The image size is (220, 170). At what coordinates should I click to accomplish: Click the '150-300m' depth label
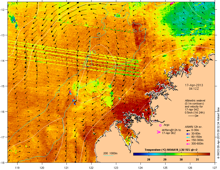(197, 140)
